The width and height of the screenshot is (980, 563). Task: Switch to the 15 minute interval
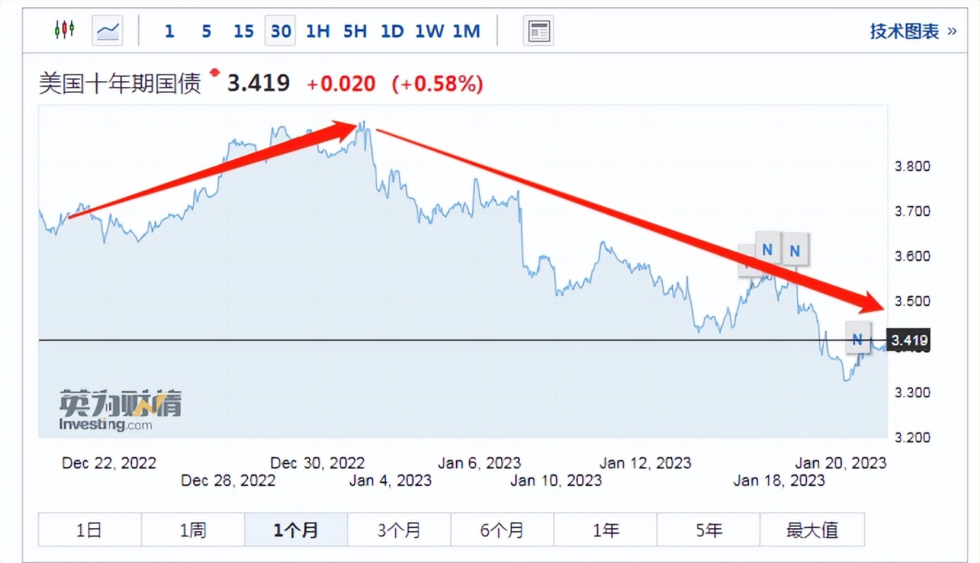tap(244, 31)
